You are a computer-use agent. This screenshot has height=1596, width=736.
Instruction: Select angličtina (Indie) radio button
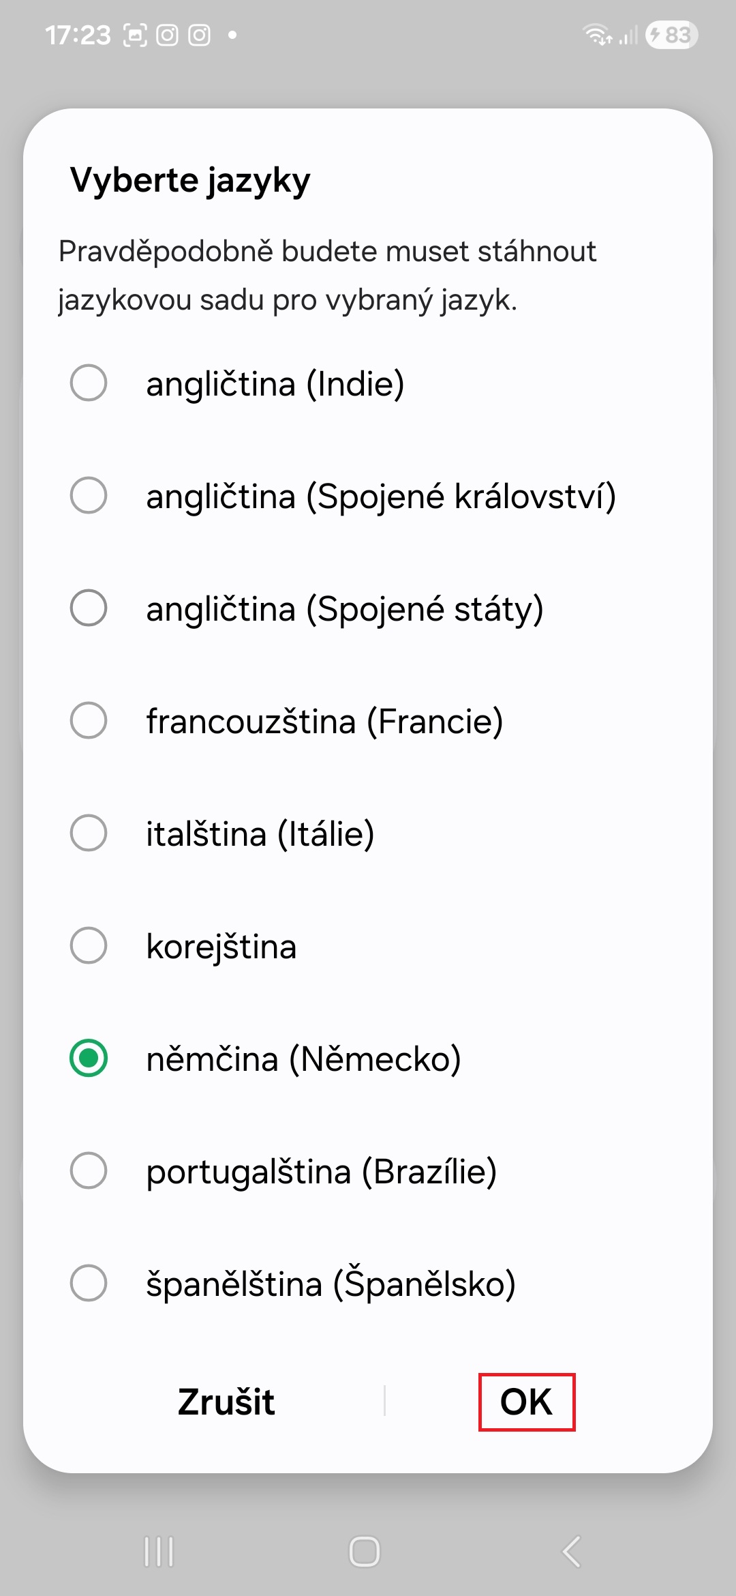[x=89, y=383]
